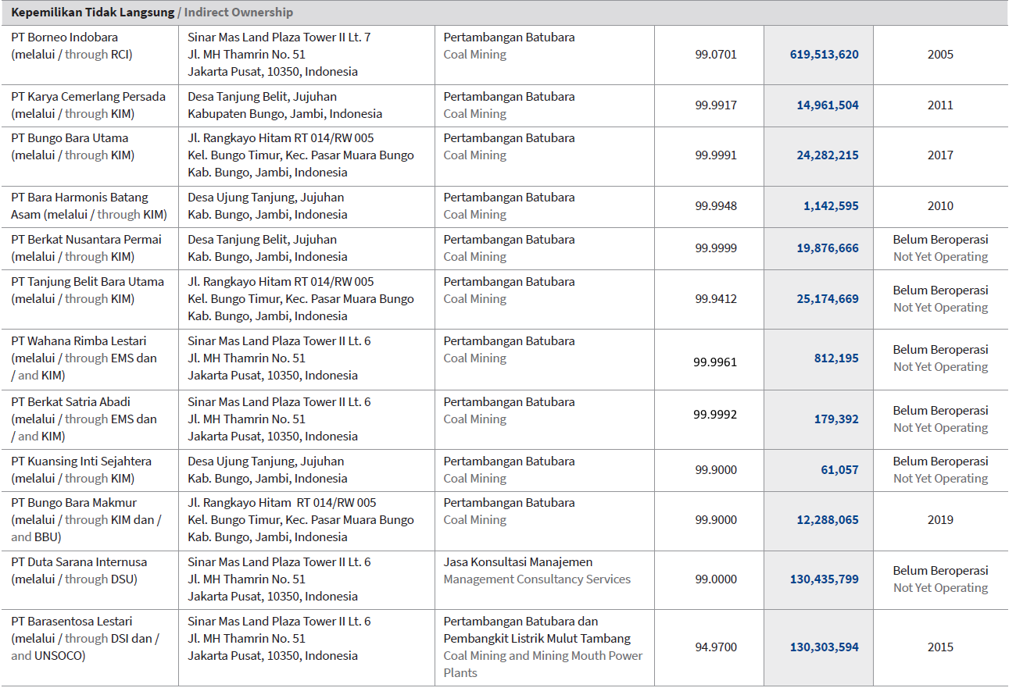Click the value 14,961,504
The width and height of the screenshot is (1016, 695).
(x=828, y=105)
